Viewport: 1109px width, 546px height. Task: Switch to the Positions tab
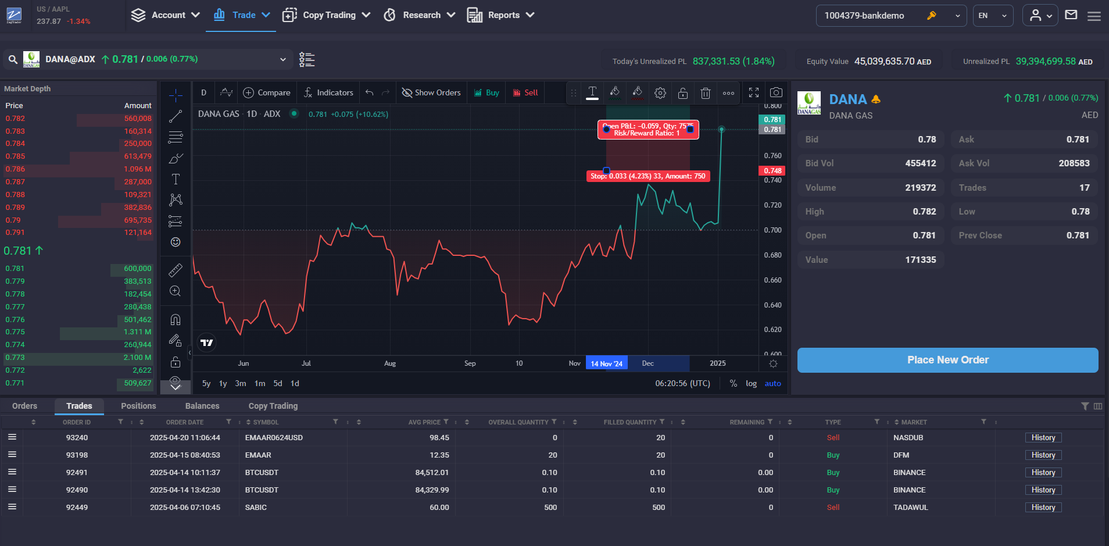tap(138, 405)
